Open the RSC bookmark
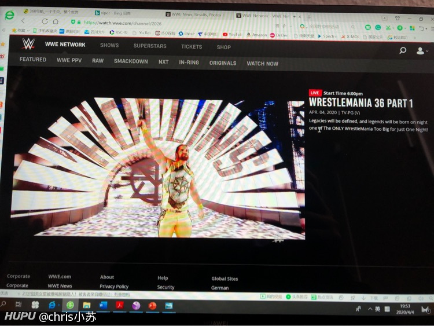The height and width of the screenshot is (326, 434). pos(119,32)
